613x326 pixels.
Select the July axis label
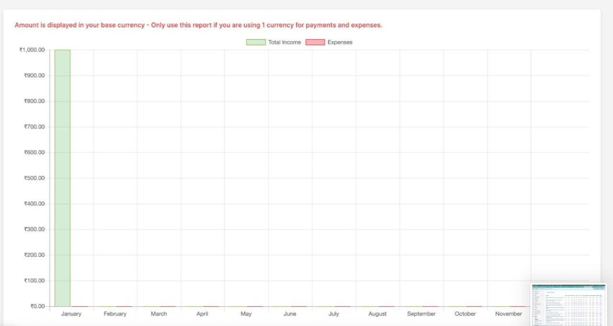click(334, 314)
